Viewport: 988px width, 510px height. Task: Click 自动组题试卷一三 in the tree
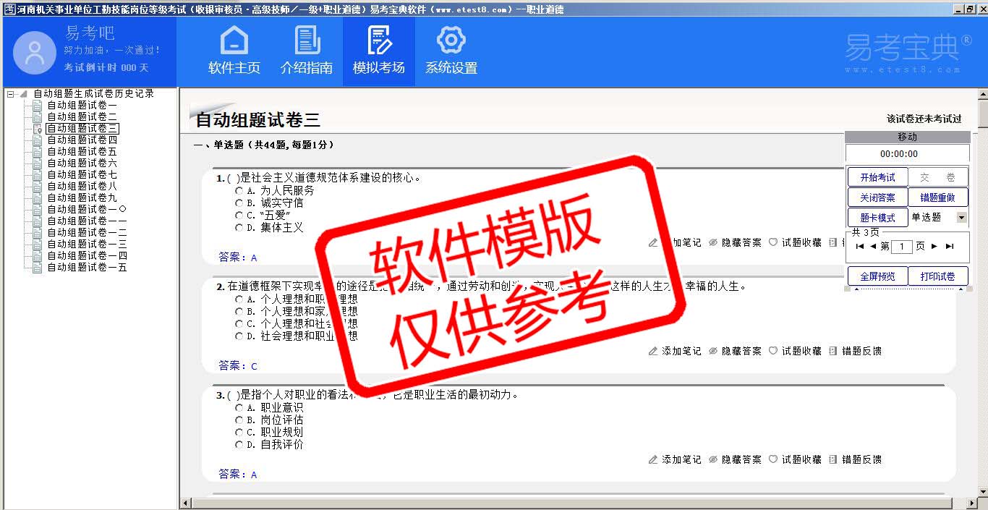click(87, 245)
